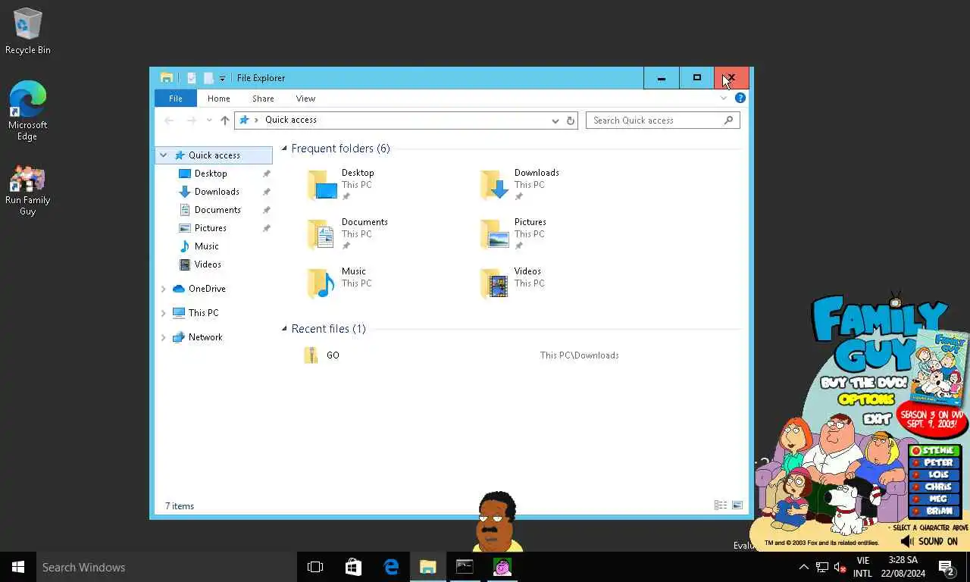
Task: Expand the Network tree node
Action: (163, 337)
